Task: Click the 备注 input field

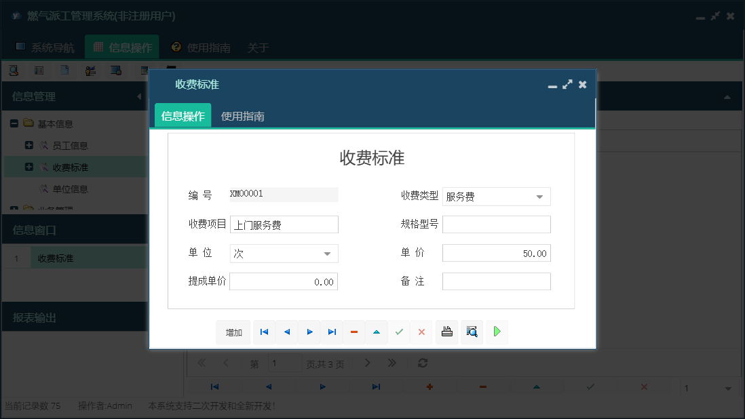Action: click(x=496, y=281)
